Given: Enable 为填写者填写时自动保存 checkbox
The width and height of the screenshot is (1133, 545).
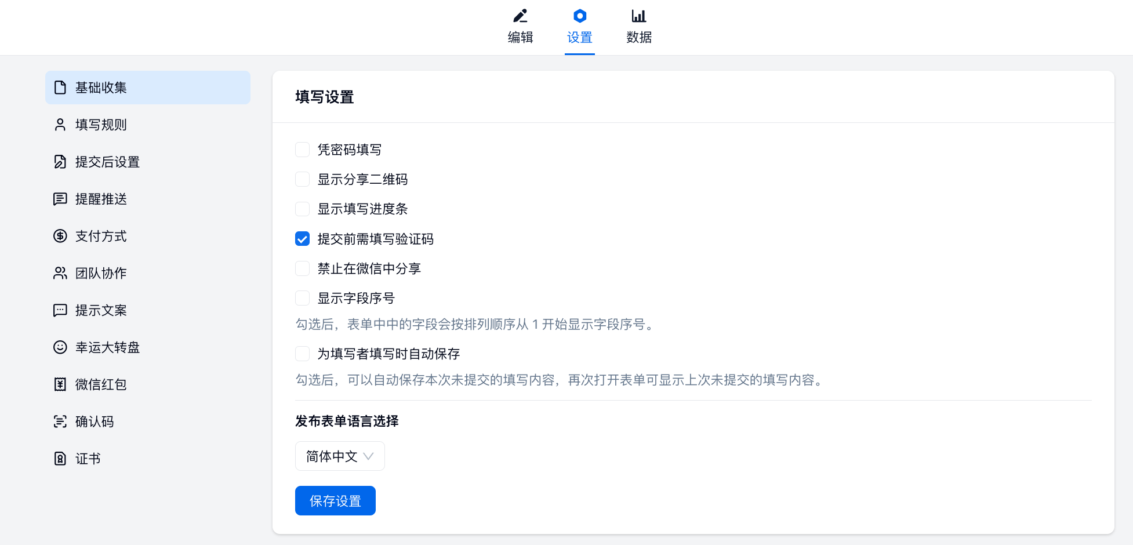Looking at the screenshot, I should 303,354.
